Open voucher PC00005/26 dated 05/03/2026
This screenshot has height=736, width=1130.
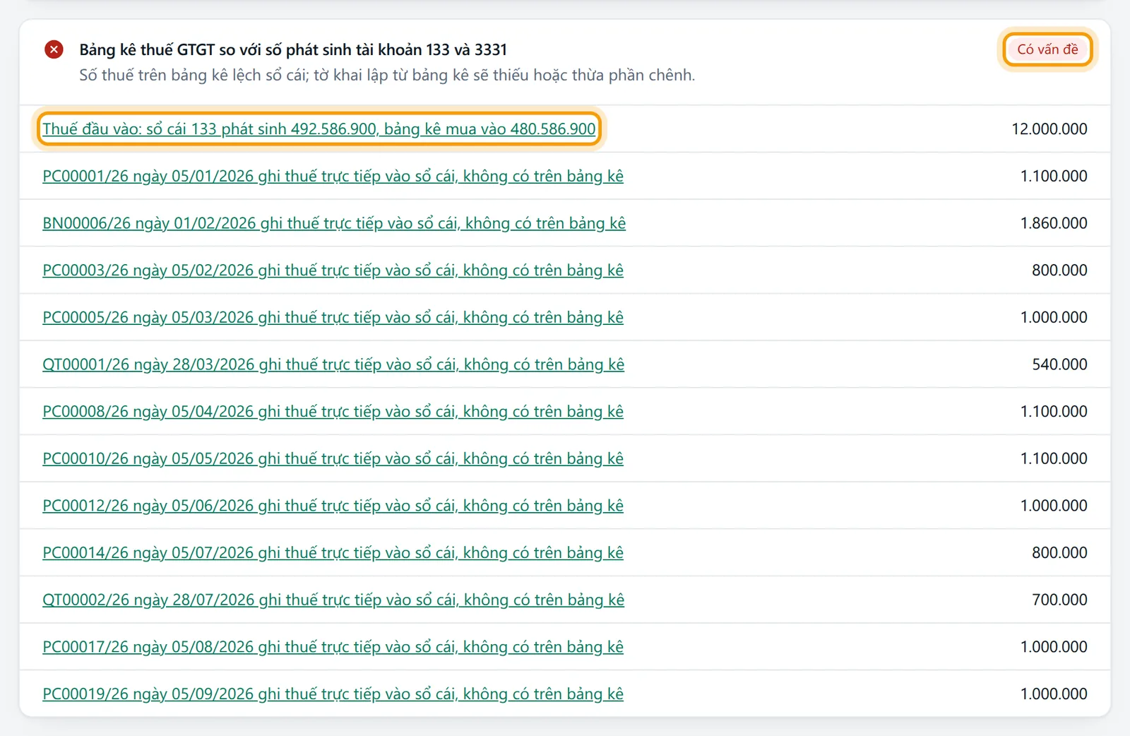(333, 317)
